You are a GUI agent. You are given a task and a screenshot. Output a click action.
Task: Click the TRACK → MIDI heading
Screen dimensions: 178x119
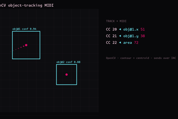tap(116, 21)
